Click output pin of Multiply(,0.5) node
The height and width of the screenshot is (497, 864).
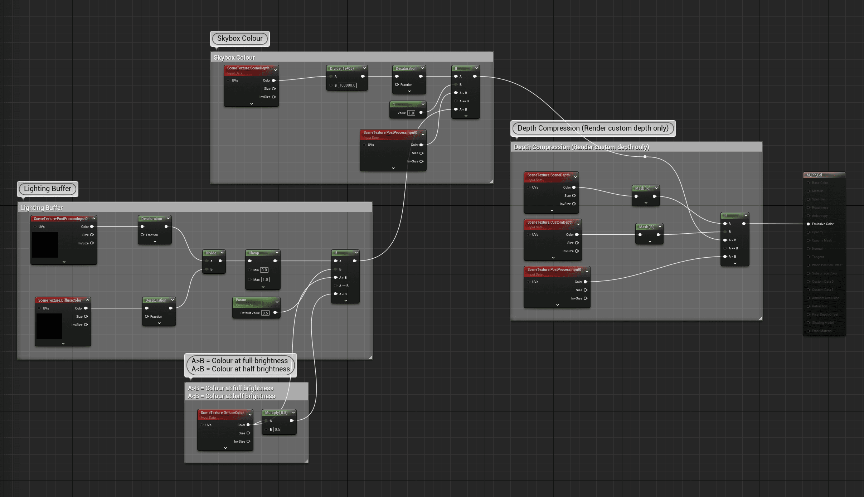pos(292,421)
